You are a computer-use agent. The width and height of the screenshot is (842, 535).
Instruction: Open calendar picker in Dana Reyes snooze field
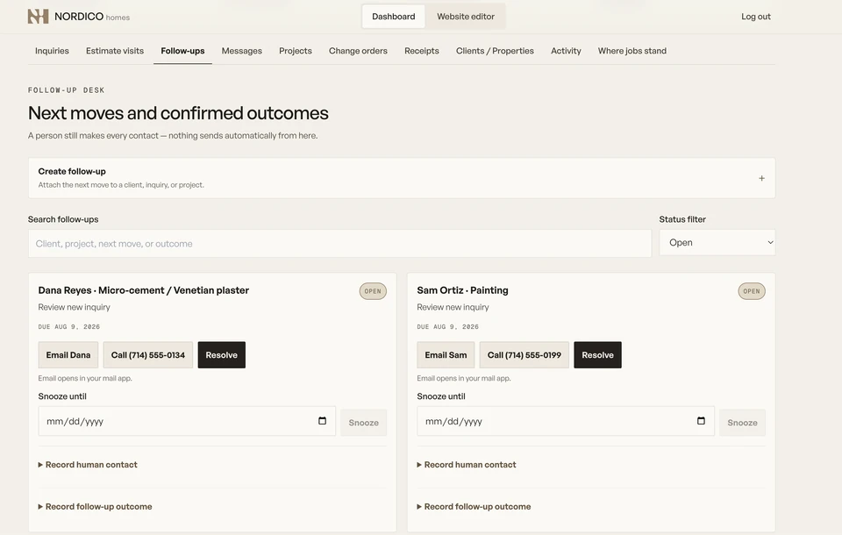click(322, 421)
